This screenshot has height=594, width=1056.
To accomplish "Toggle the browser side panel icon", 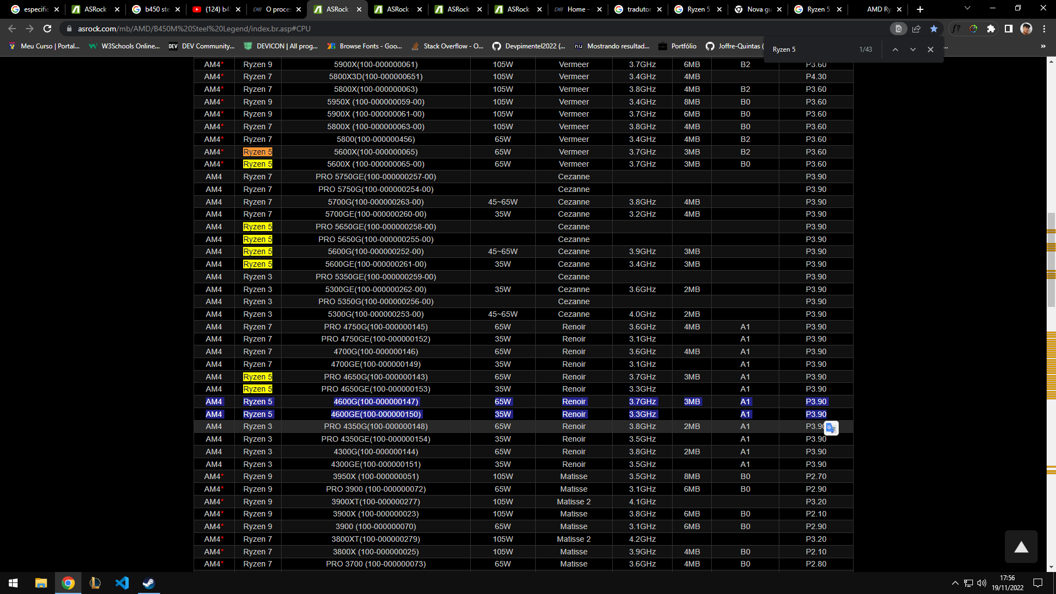I will [1009, 29].
